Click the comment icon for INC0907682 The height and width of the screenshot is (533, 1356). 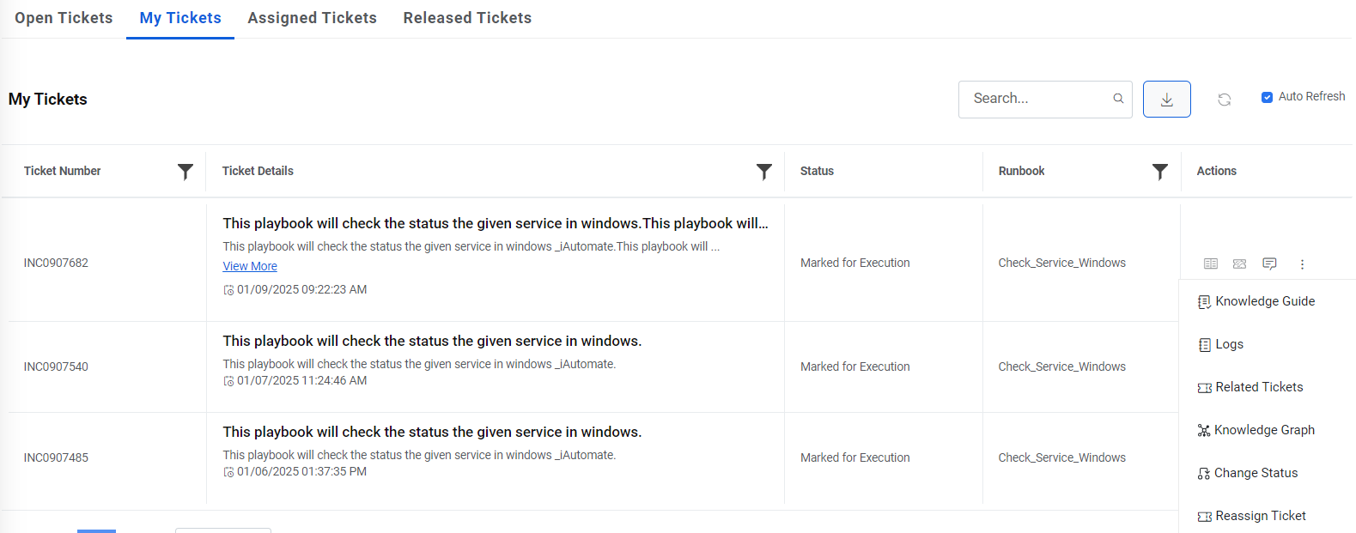pos(1269,263)
